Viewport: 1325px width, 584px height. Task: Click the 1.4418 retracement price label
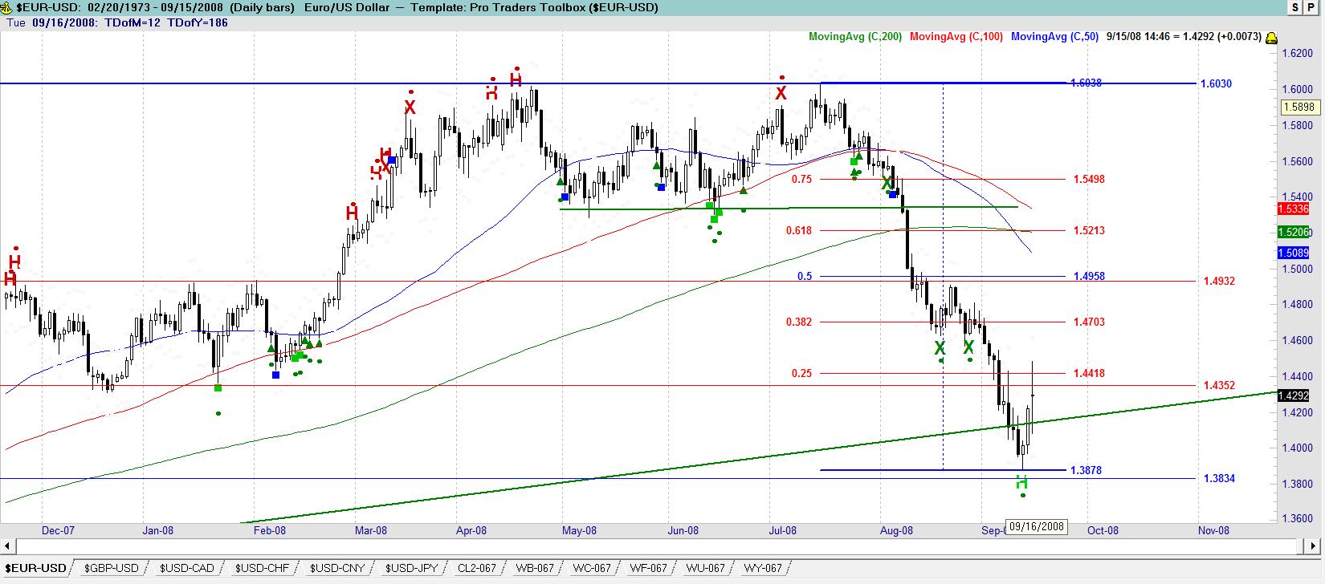point(1089,373)
